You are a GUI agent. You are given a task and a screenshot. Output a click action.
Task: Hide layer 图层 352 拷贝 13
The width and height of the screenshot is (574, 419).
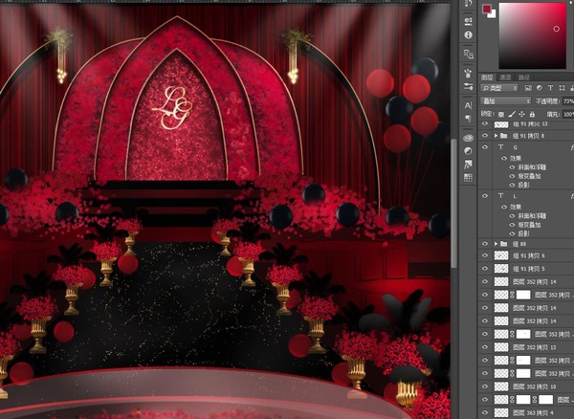point(485,347)
